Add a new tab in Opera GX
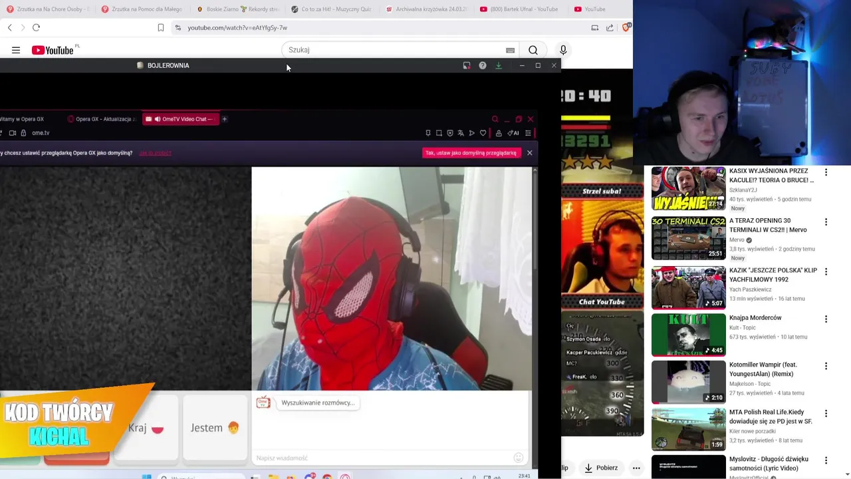Viewport: 851px width, 479px height. point(225,119)
